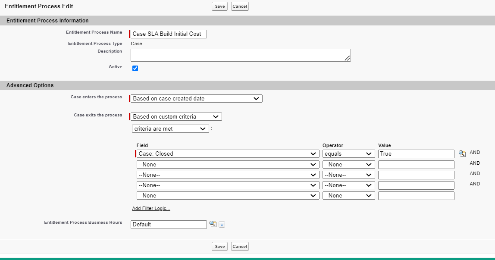Open the 'Case exits the process' dropdown

coord(175,116)
